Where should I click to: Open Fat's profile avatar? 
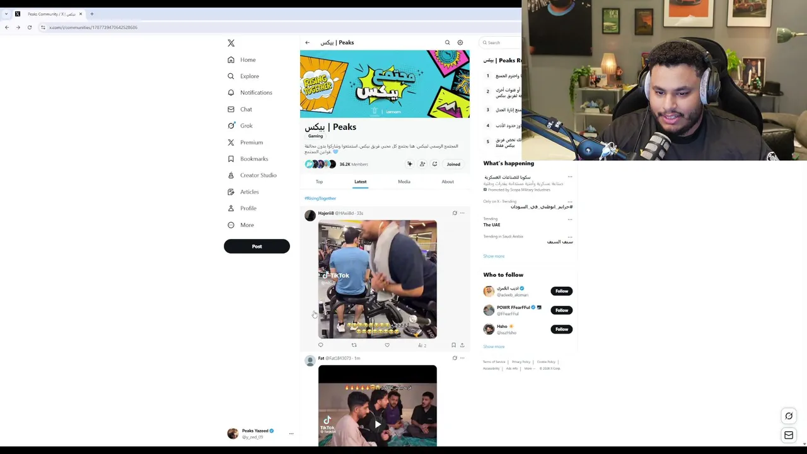coord(310,361)
